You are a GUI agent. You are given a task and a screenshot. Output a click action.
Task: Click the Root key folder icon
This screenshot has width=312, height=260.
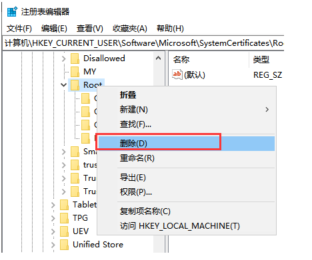pyautogui.click(x=75, y=85)
